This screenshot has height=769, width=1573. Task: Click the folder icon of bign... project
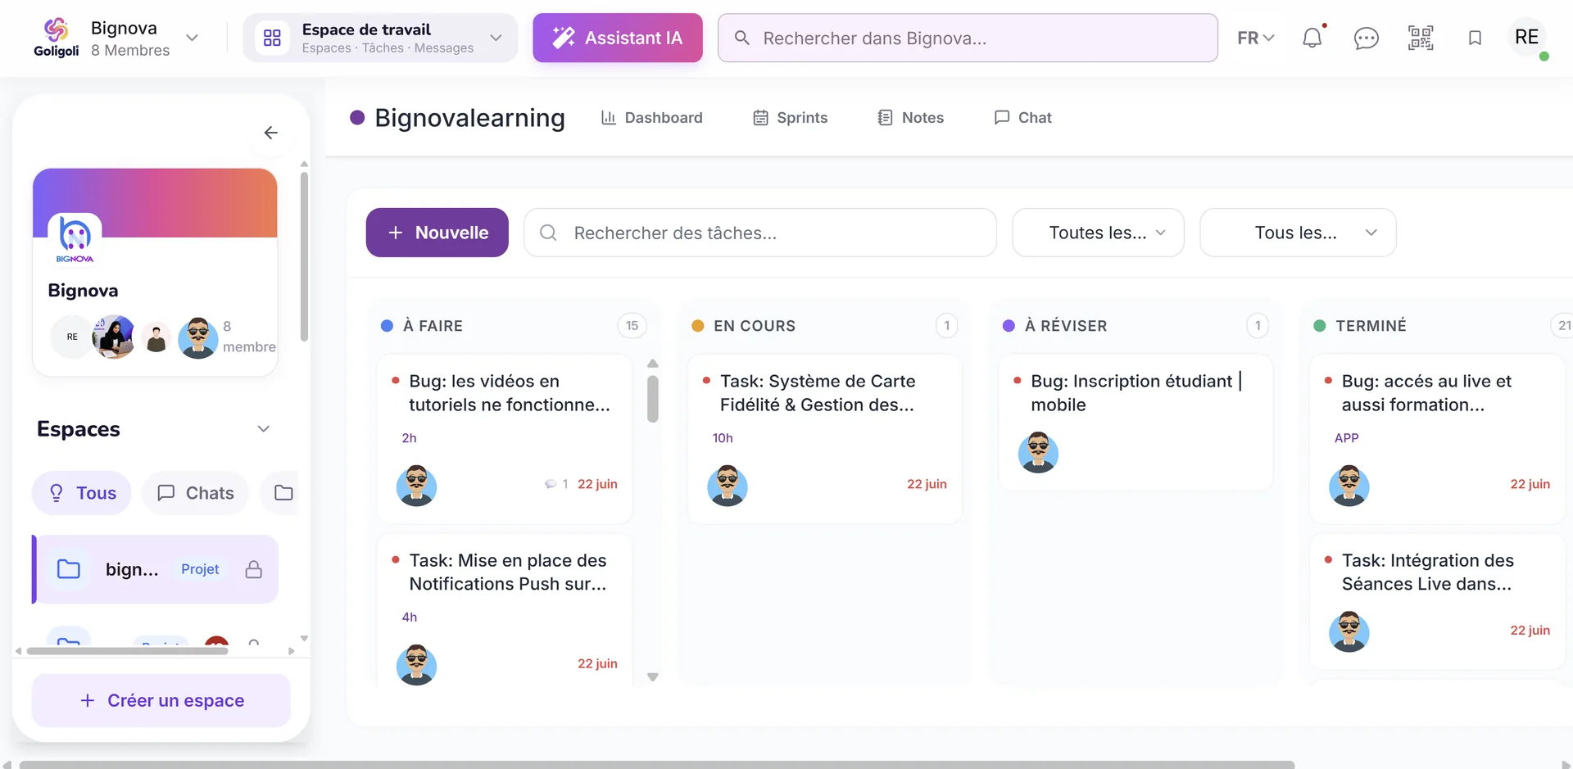[69, 569]
